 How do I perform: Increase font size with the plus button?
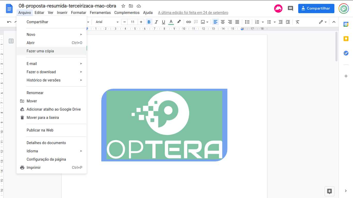pos(141,22)
